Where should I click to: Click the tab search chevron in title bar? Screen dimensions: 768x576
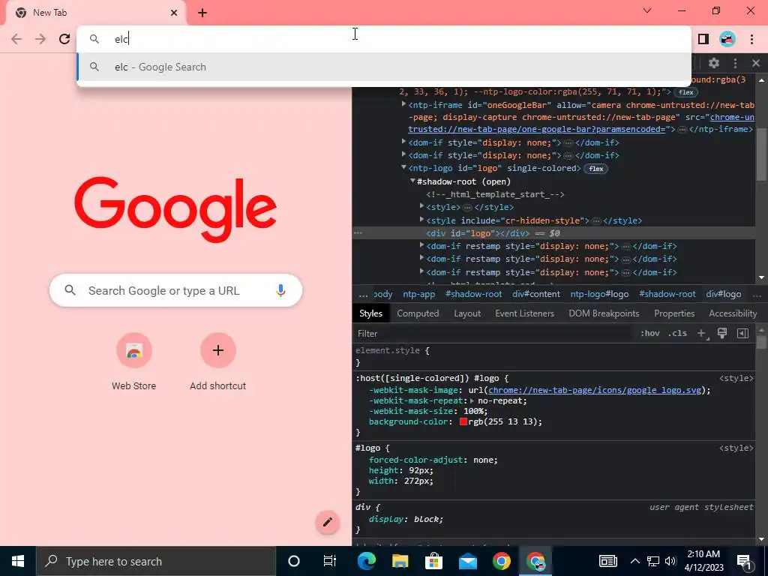647,10
